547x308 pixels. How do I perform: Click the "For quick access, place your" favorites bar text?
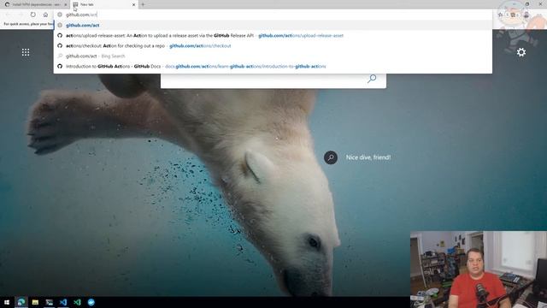[28, 24]
